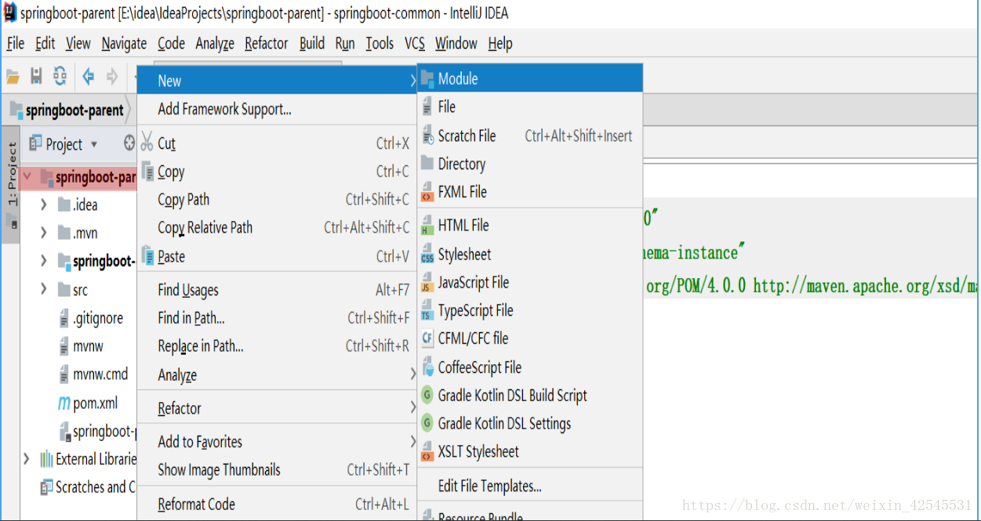This screenshot has height=521, width=981.
Task: Expand the .idea folder
Action: [x=44, y=205]
